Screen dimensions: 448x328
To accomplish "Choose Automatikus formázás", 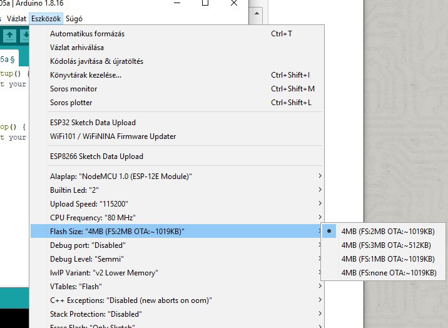I will point(178,34).
